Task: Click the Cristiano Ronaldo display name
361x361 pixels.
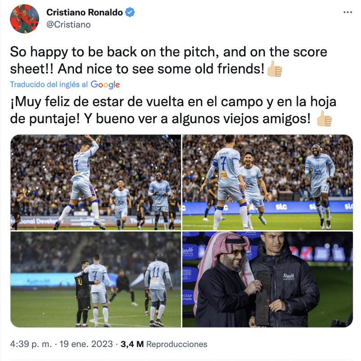Action: [x=84, y=12]
